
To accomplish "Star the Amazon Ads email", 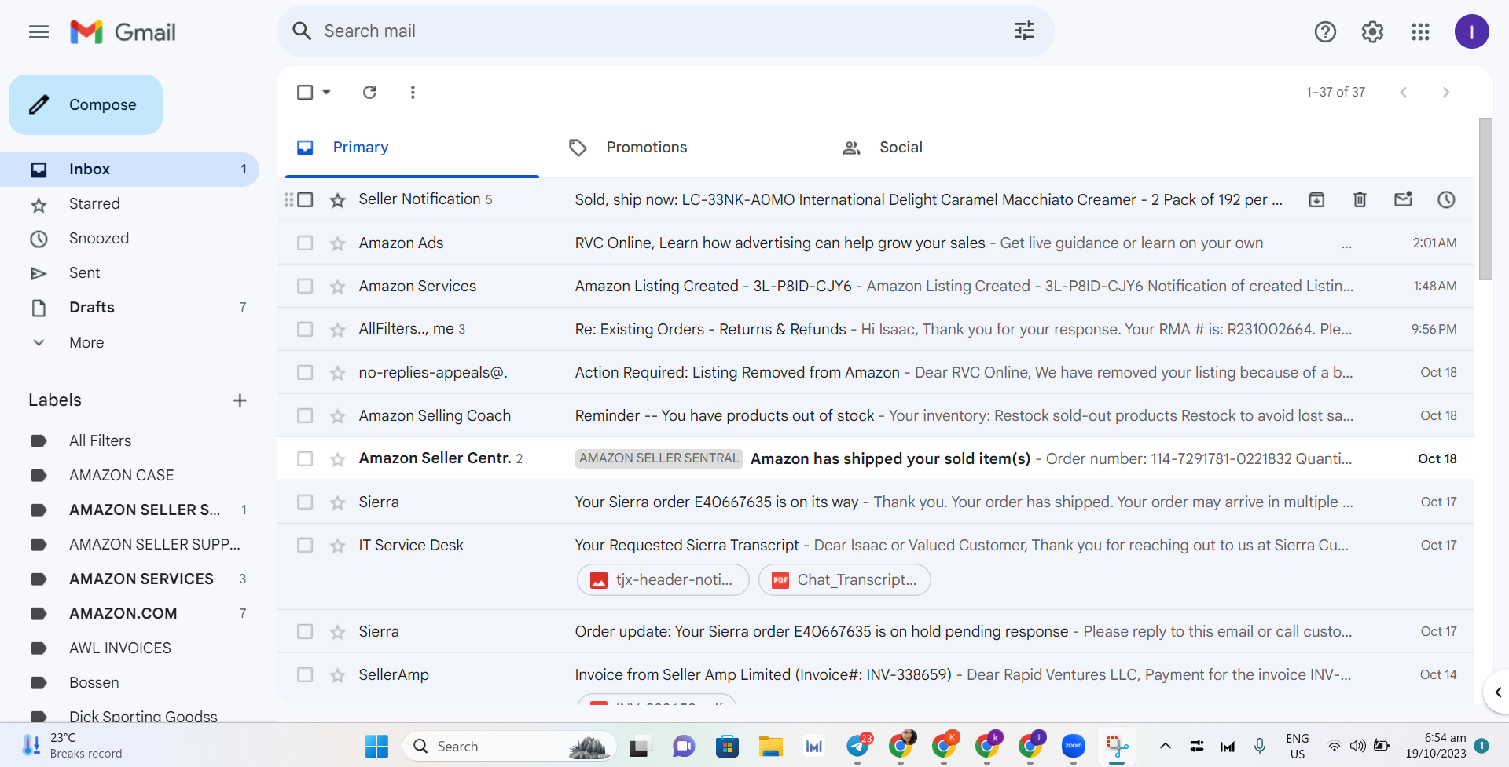I will pos(338,243).
